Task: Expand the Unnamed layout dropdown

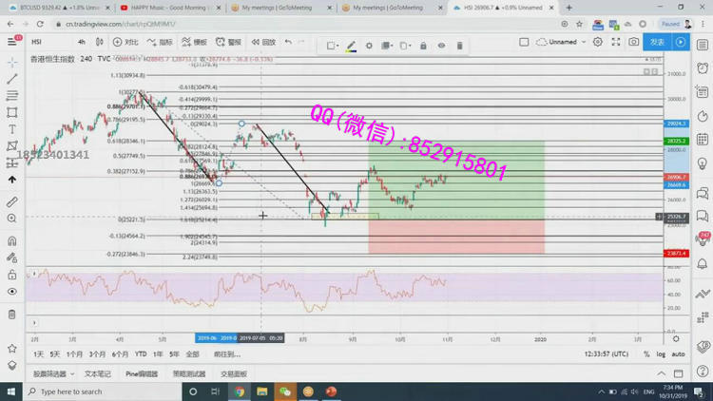Action: [x=584, y=42]
